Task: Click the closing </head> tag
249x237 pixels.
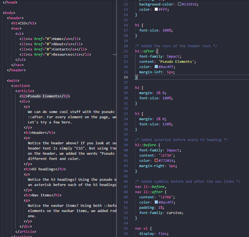Action: [10, 2]
